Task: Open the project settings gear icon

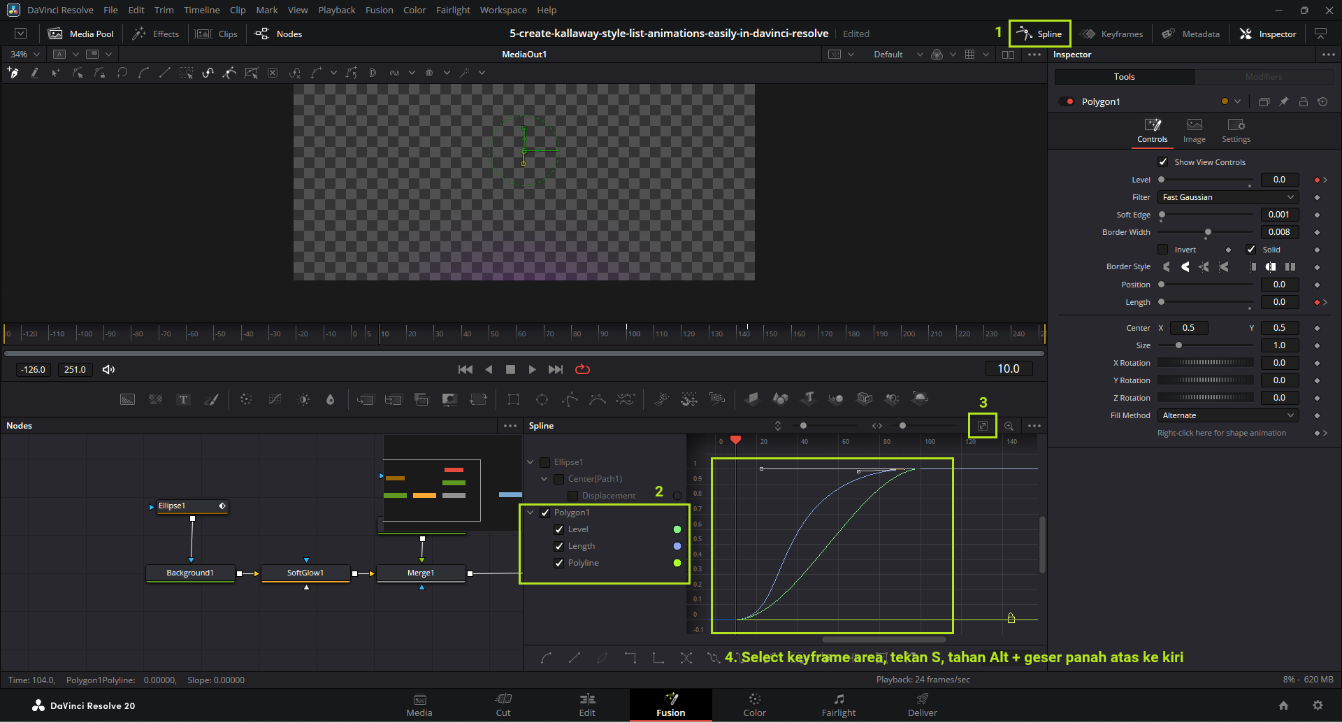Action: coord(1318,706)
